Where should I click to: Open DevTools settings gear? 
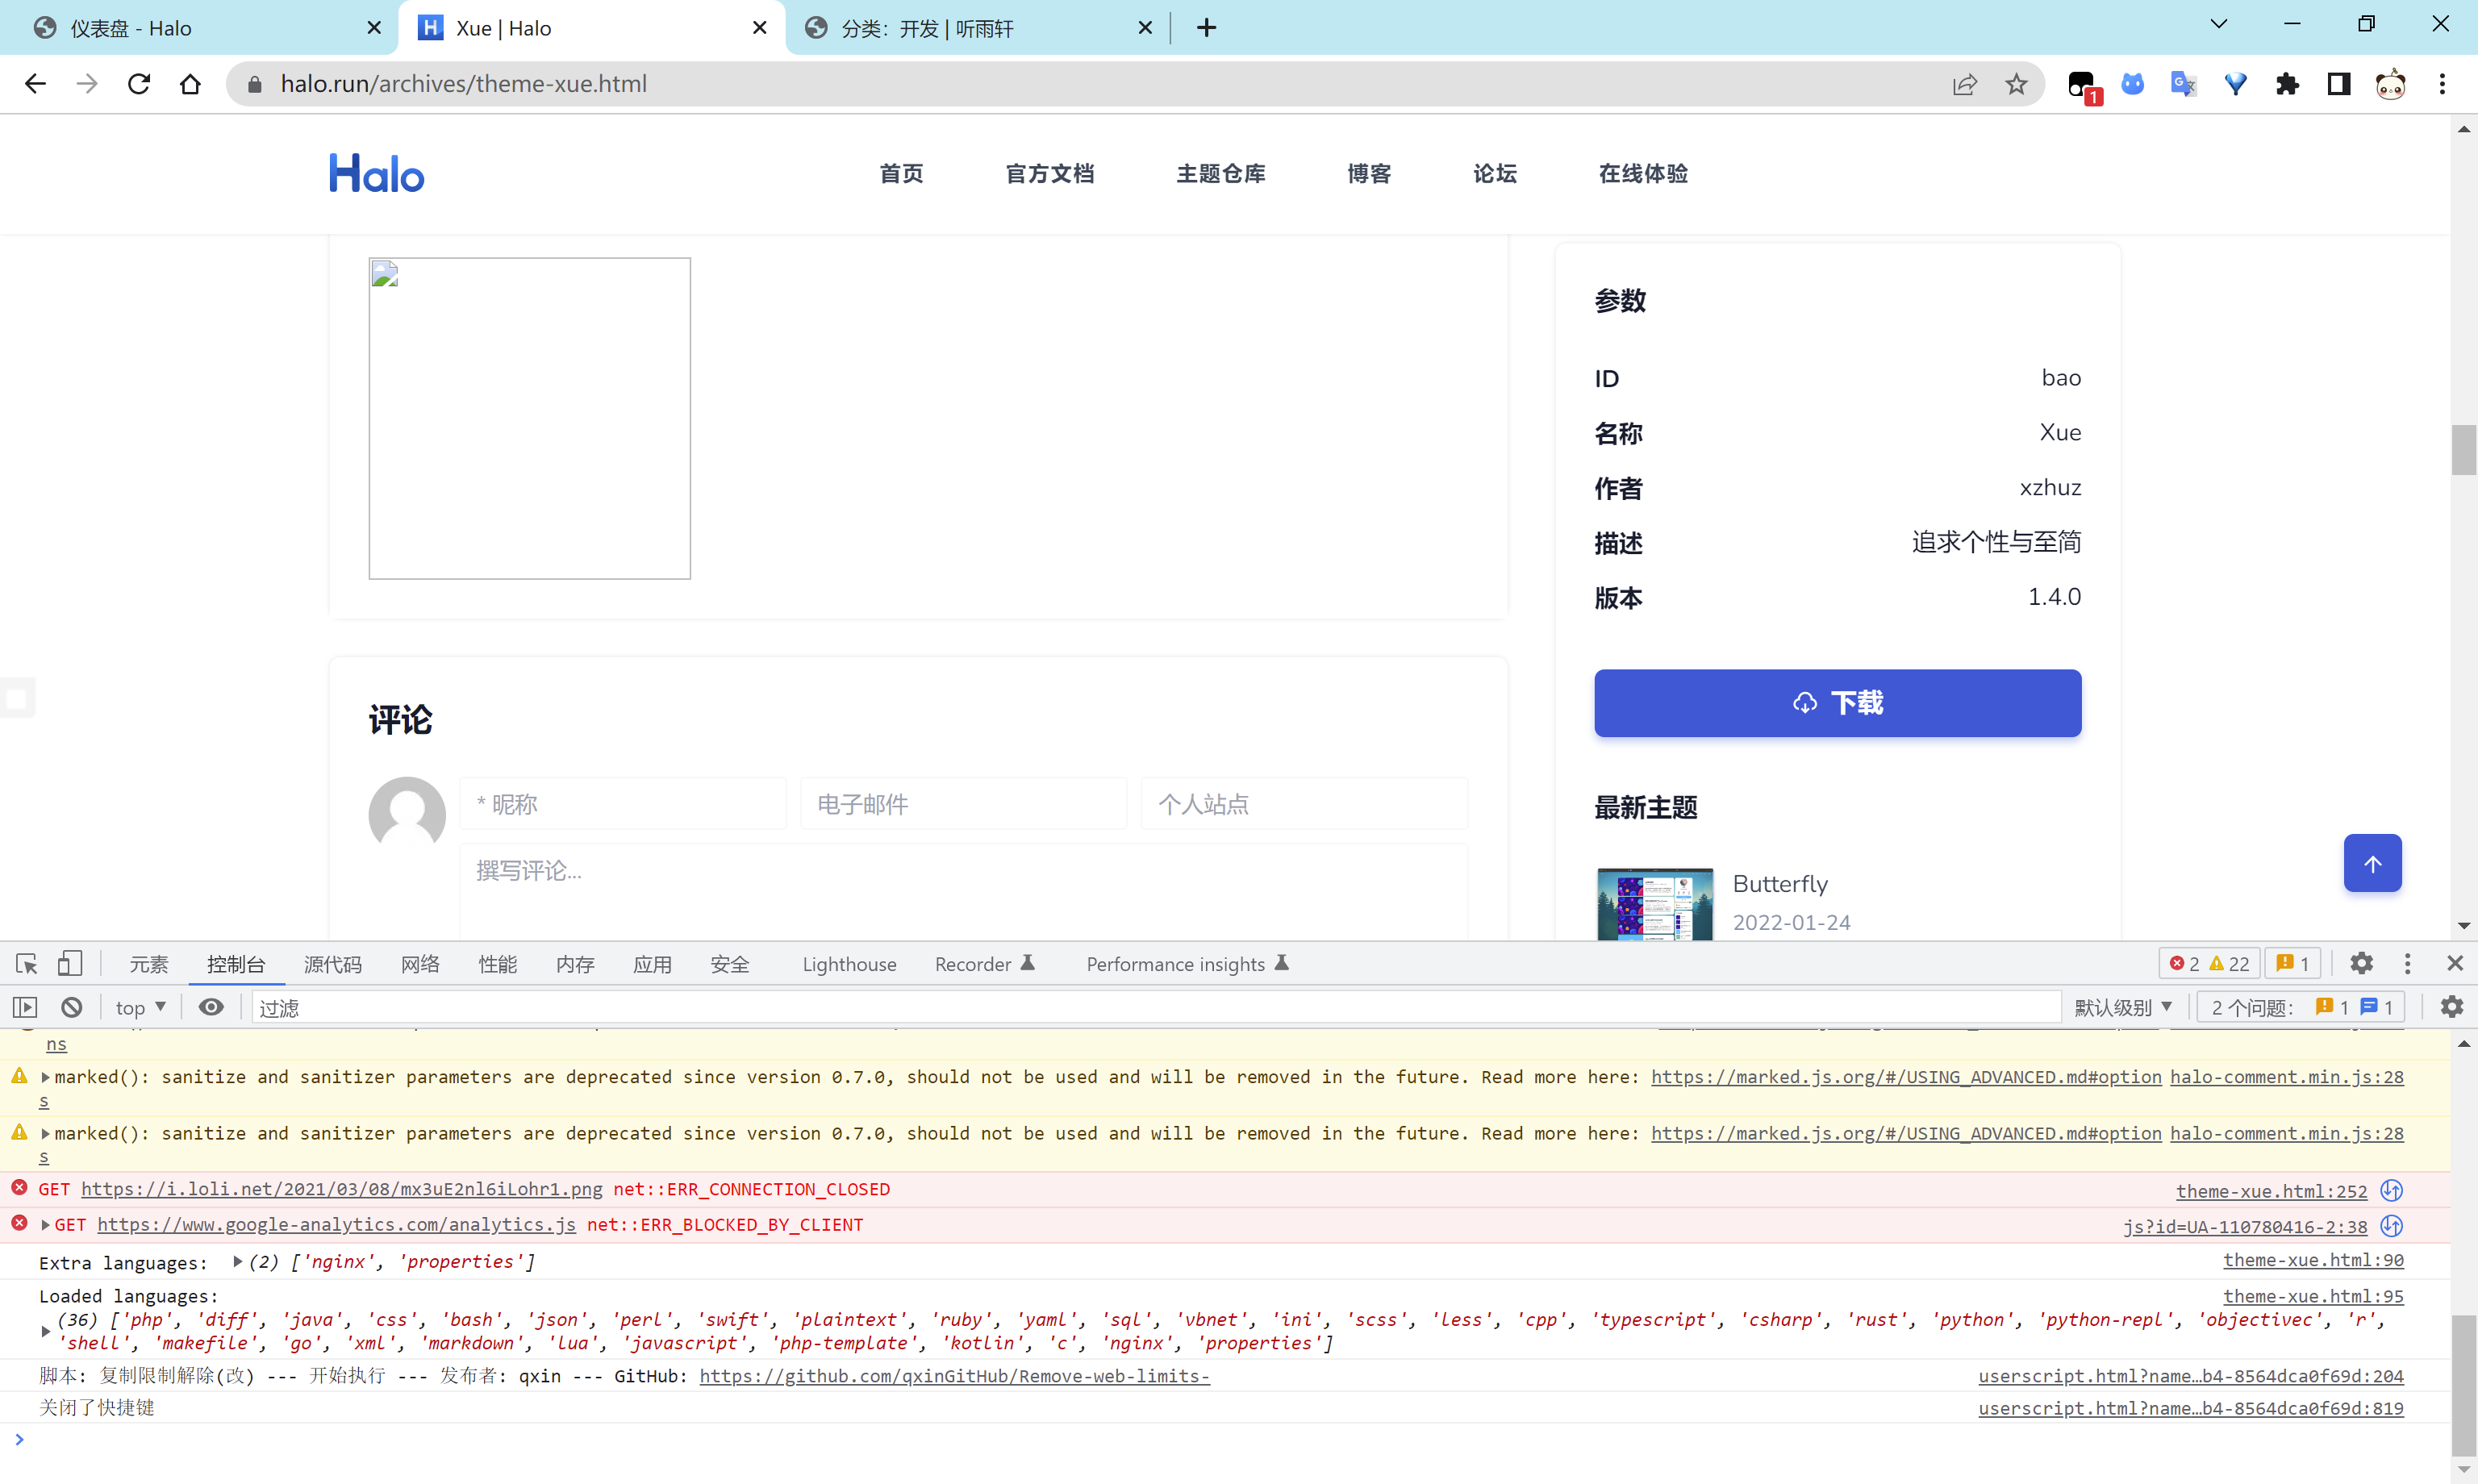[x=2362, y=963]
